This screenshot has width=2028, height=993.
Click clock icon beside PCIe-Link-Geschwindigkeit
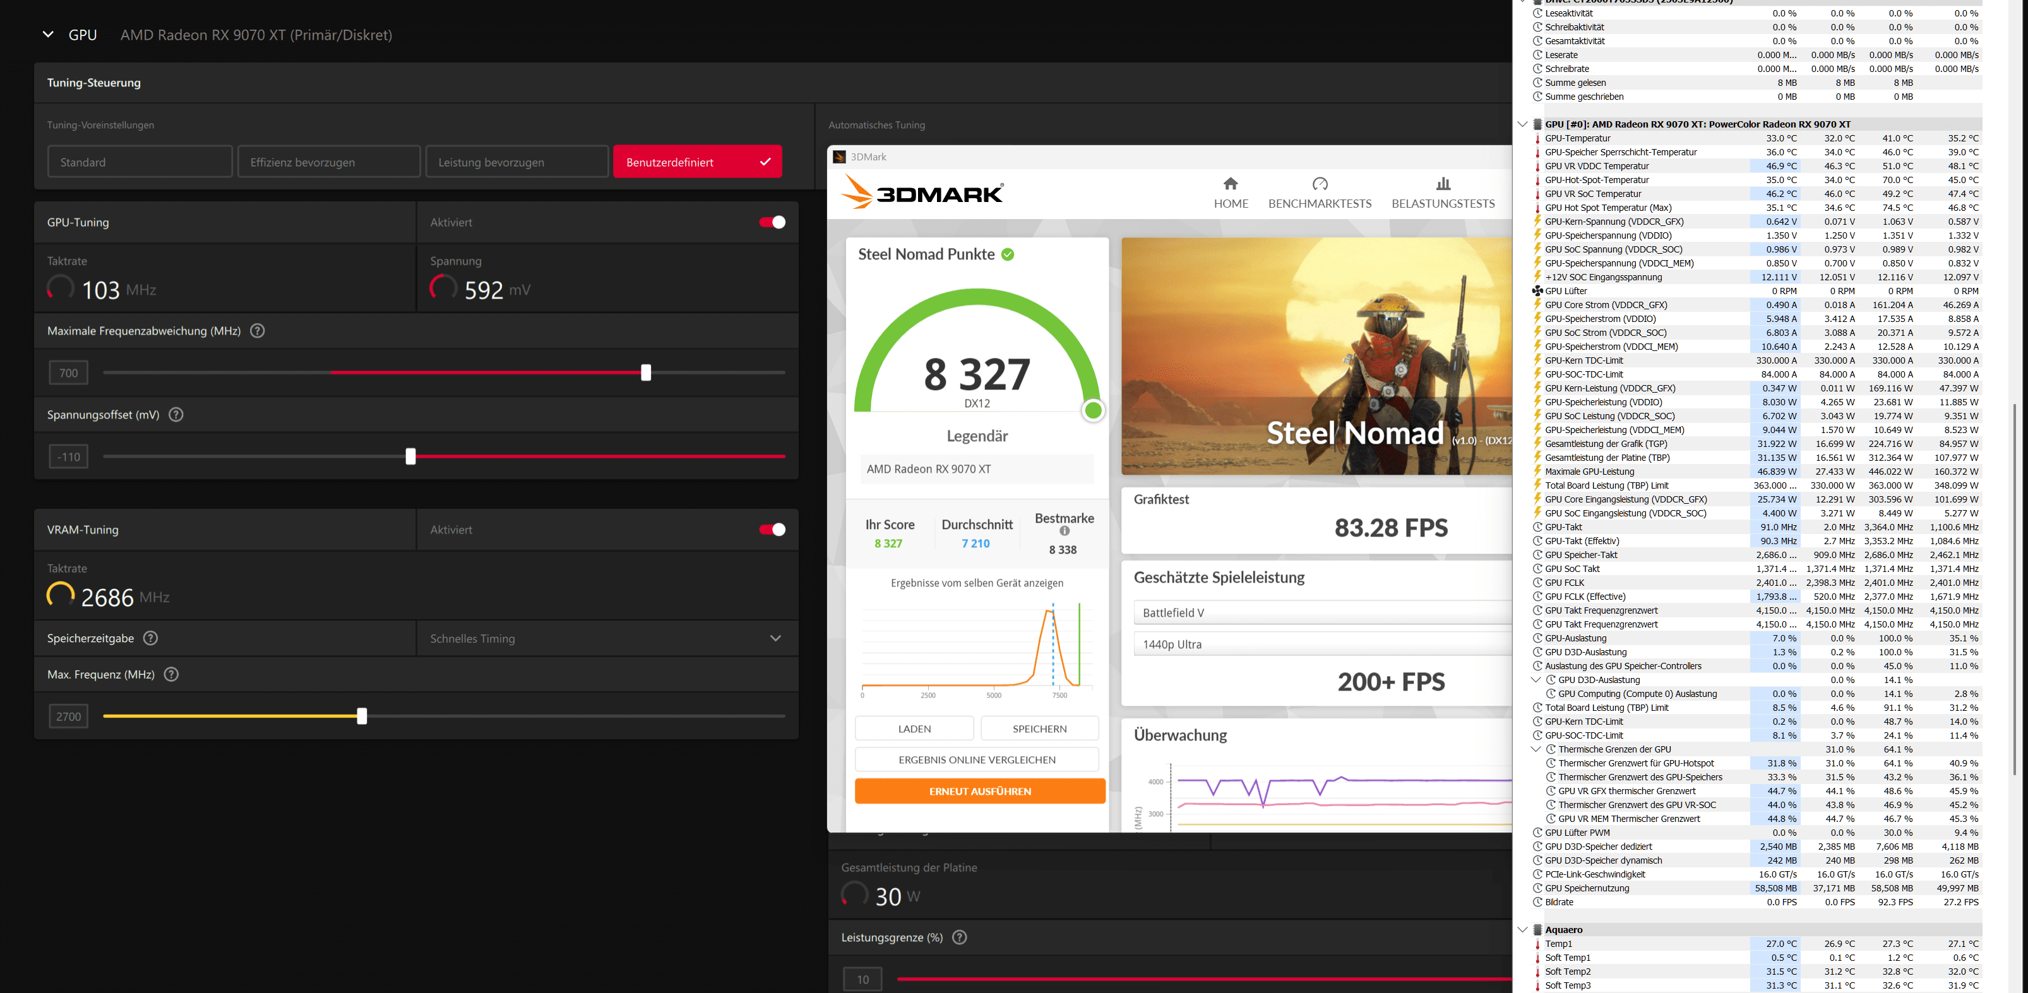click(x=1537, y=874)
